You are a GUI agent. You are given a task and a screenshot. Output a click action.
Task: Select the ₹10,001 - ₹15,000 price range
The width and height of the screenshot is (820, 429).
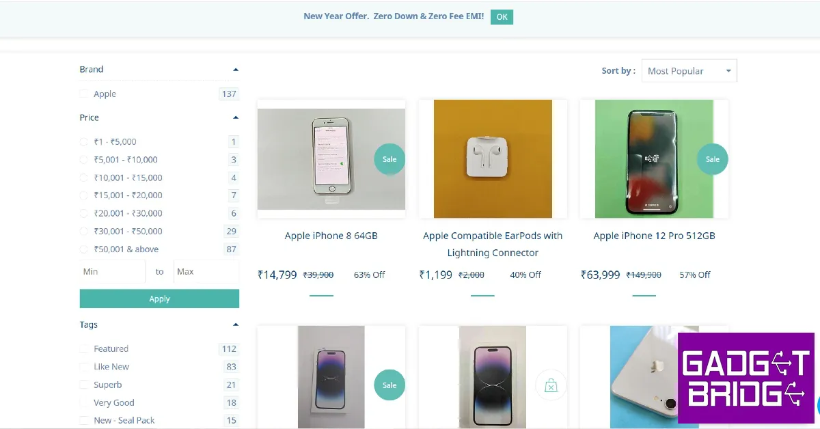[x=84, y=178]
